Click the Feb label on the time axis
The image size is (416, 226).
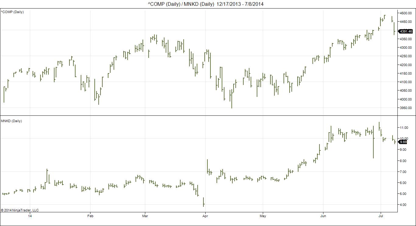tap(90, 216)
